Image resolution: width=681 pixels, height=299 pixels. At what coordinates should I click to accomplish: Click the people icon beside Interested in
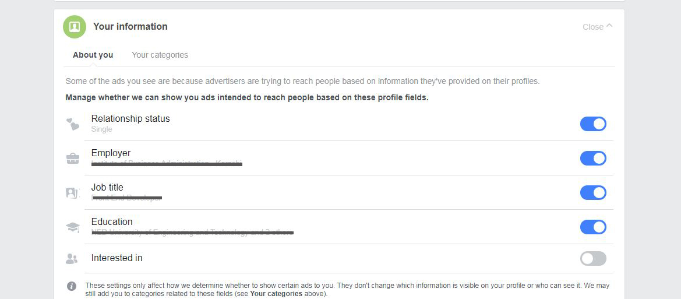pyautogui.click(x=72, y=259)
